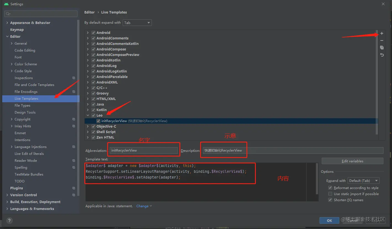Open the Keymap settings page
Screen dimensions: 392x229
click(17, 30)
